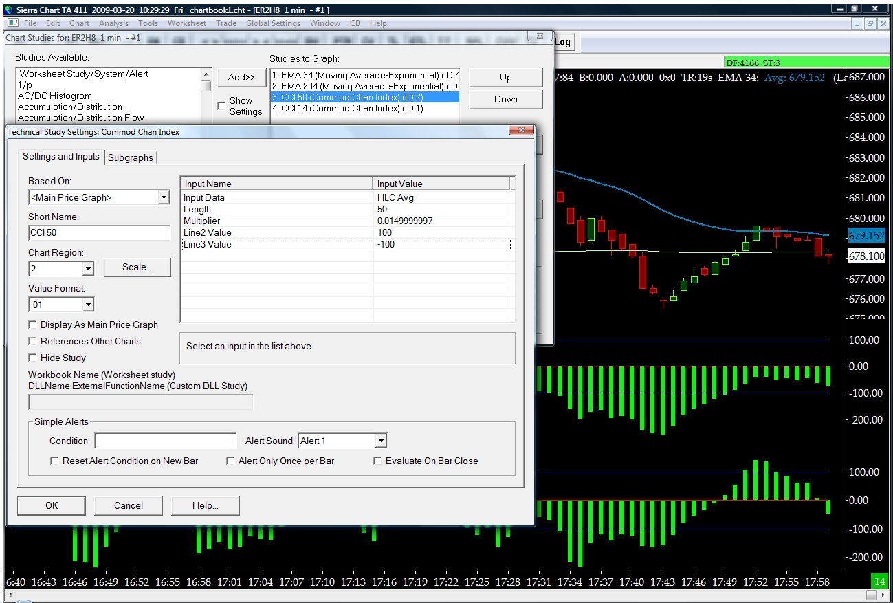Select the Length input row
Screen dimensions: 893x603
tap(346, 209)
